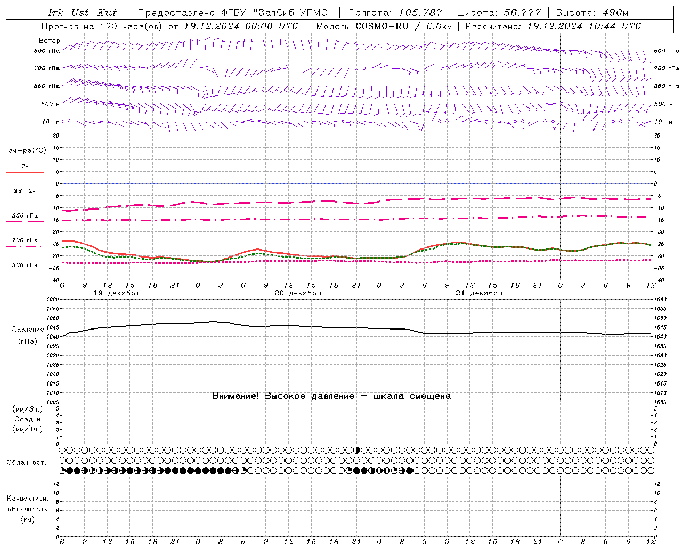Viewport: 682px width, 546px height.
Task: Click the Конвективн. облачность label
Action: 27,503
